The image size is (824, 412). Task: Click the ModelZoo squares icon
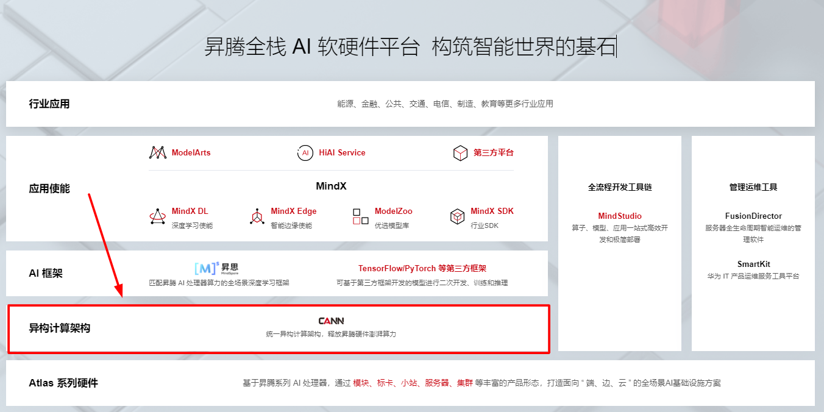click(361, 216)
